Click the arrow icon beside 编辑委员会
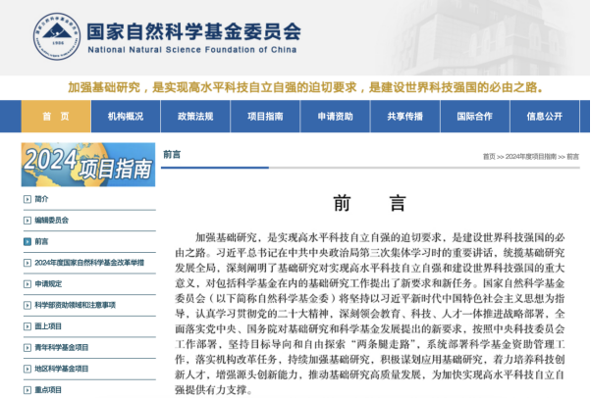Screen dimensions: 591x398 pos(27,221)
